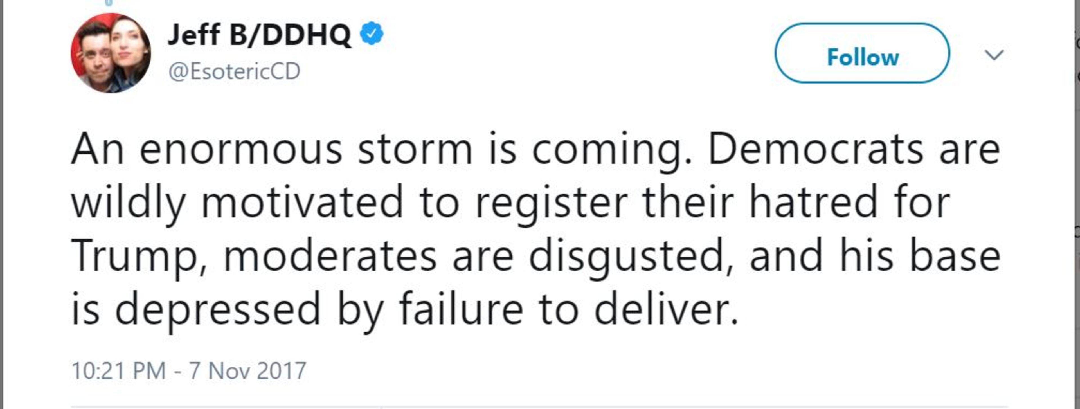Click the 7 Nov 2017 date
This screenshot has width=1080, height=409.
click(247, 371)
